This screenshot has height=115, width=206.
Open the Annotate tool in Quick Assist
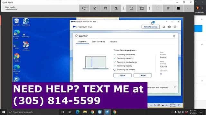coord(95,8)
